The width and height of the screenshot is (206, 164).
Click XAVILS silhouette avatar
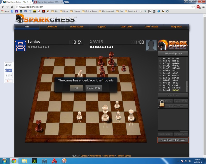151,46
